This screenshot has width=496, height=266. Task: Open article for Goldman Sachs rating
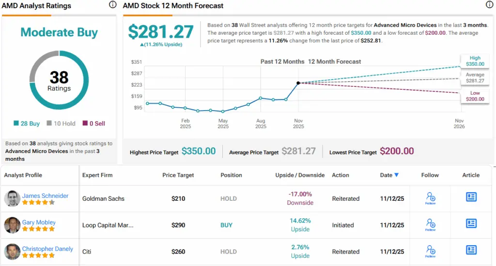tap(471, 197)
